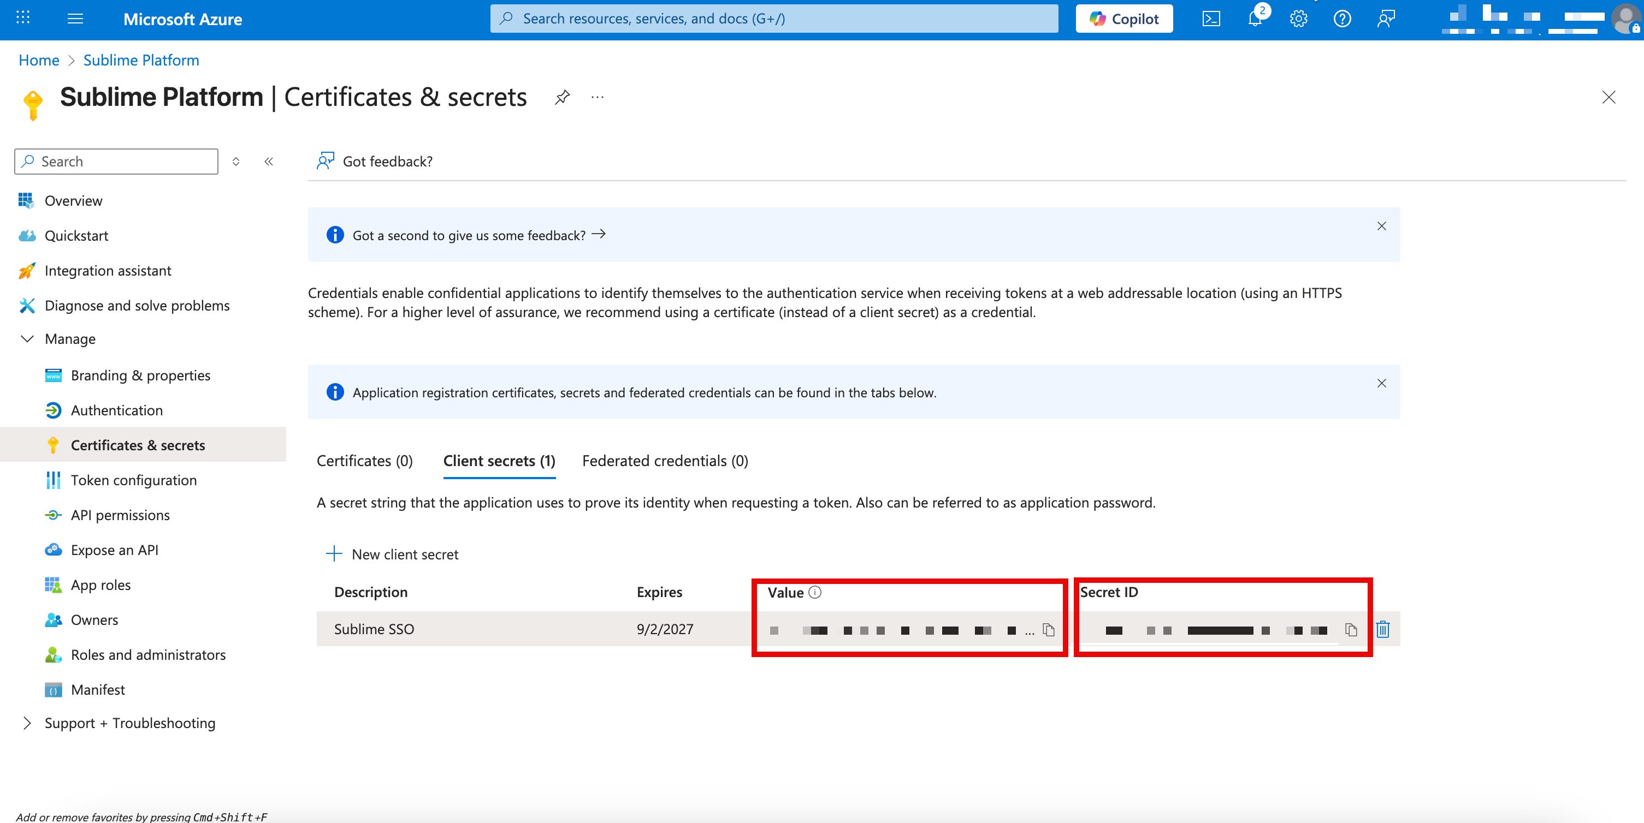Click the feedback banner link arrow
1644x823 pixels.
coord(599,234)
